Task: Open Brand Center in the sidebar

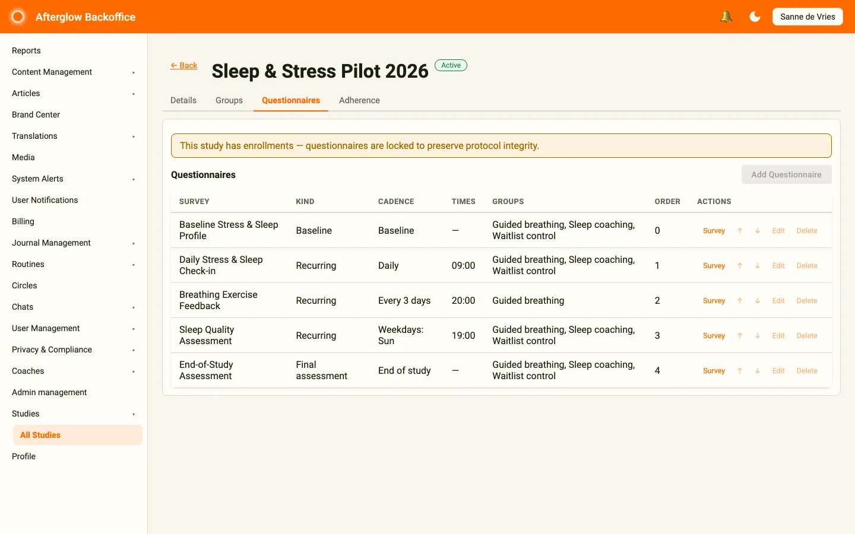Action: coord(74,115)
